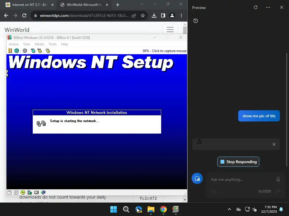Click the Setup is starting the network text
289x216 pixels.
pos(75,121)
